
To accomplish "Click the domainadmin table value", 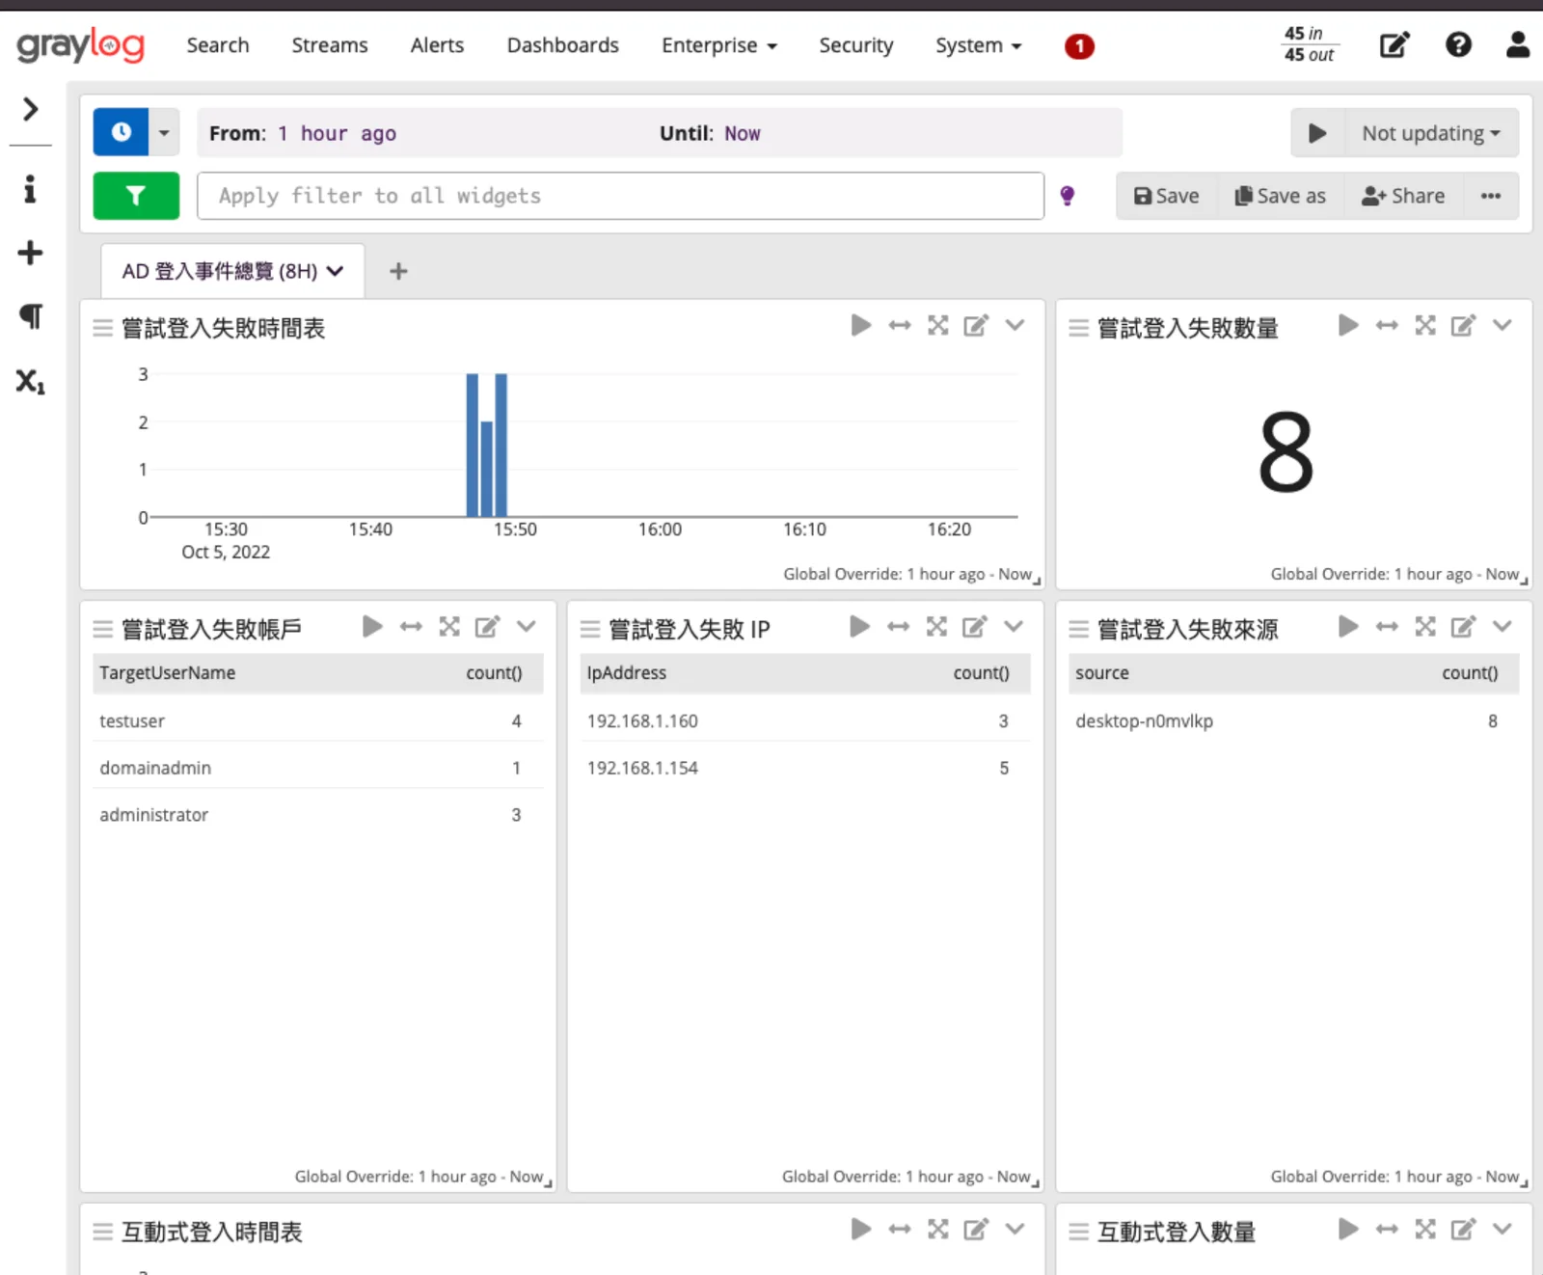I will [155, 768].
